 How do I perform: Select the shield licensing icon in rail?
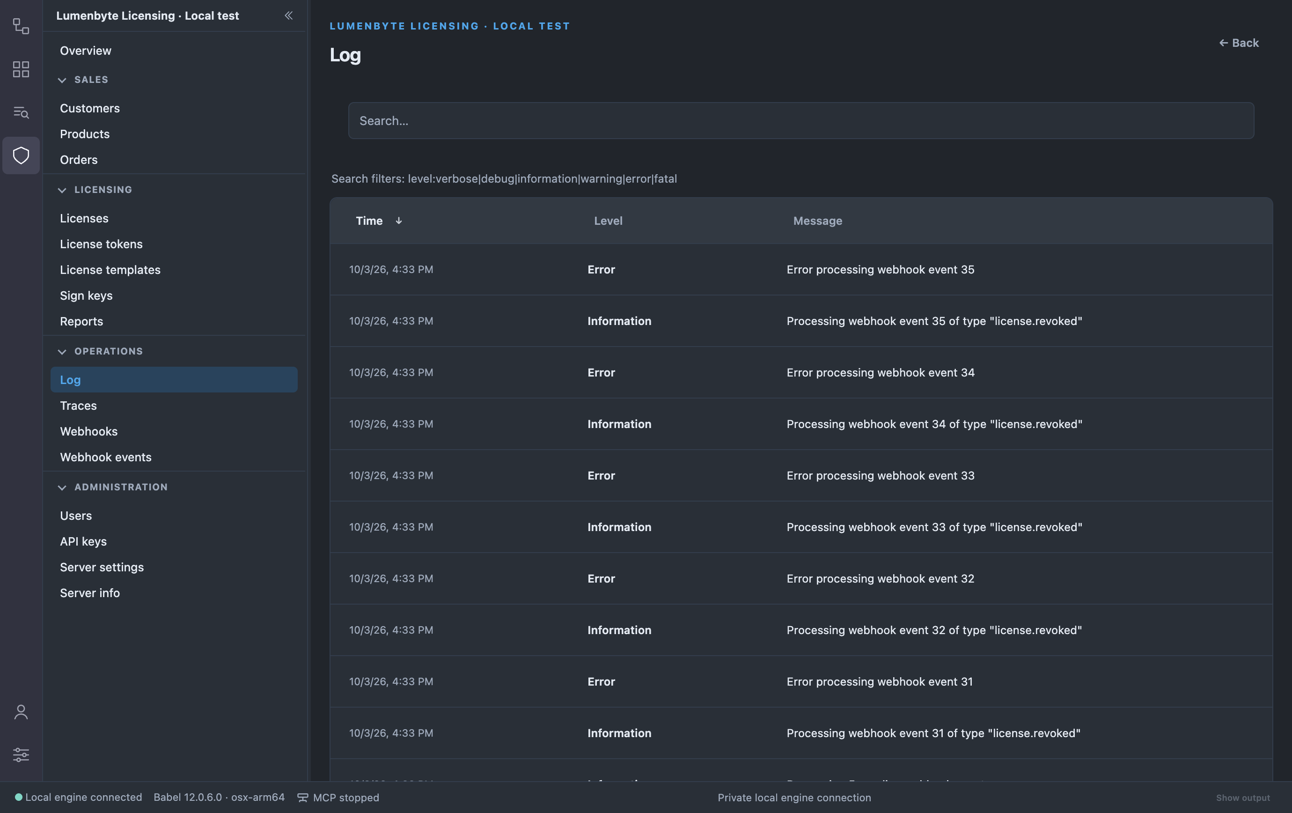[x=21, y=155]
